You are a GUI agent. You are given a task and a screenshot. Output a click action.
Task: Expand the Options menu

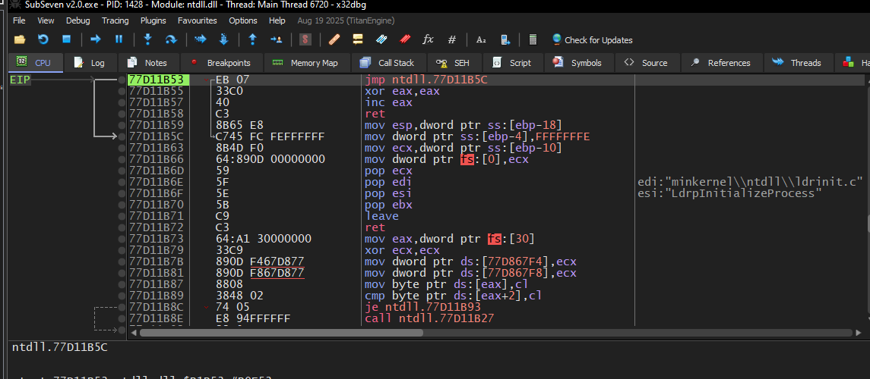coord(243,20)
